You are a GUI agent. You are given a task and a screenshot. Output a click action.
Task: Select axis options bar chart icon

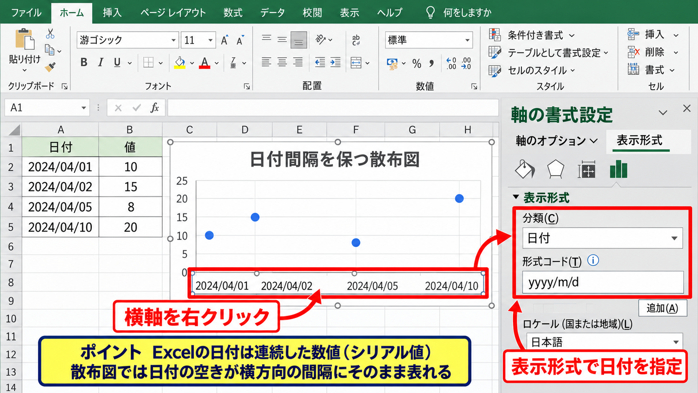click(x=618, y=169)
